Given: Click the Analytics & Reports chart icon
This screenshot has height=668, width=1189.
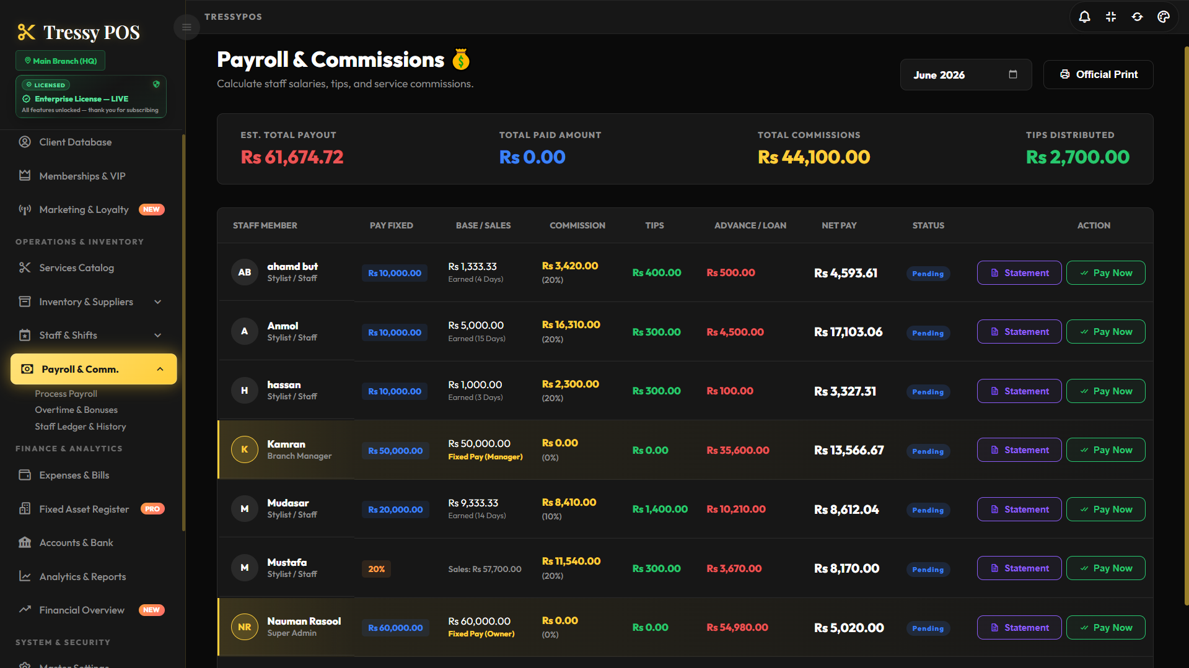Looking at the screenshot, I should click(25, 576).
